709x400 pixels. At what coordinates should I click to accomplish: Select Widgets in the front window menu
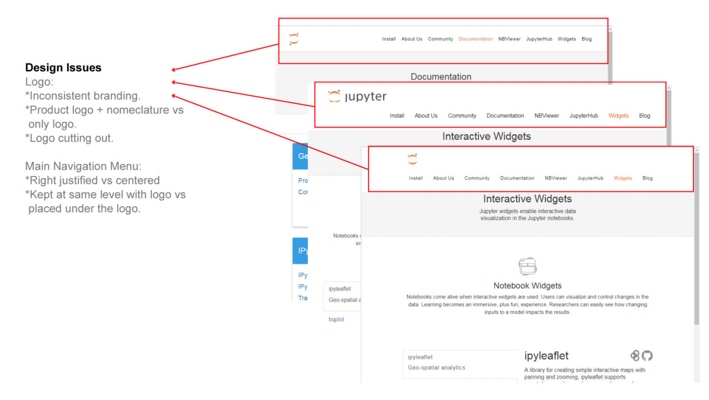623,178
